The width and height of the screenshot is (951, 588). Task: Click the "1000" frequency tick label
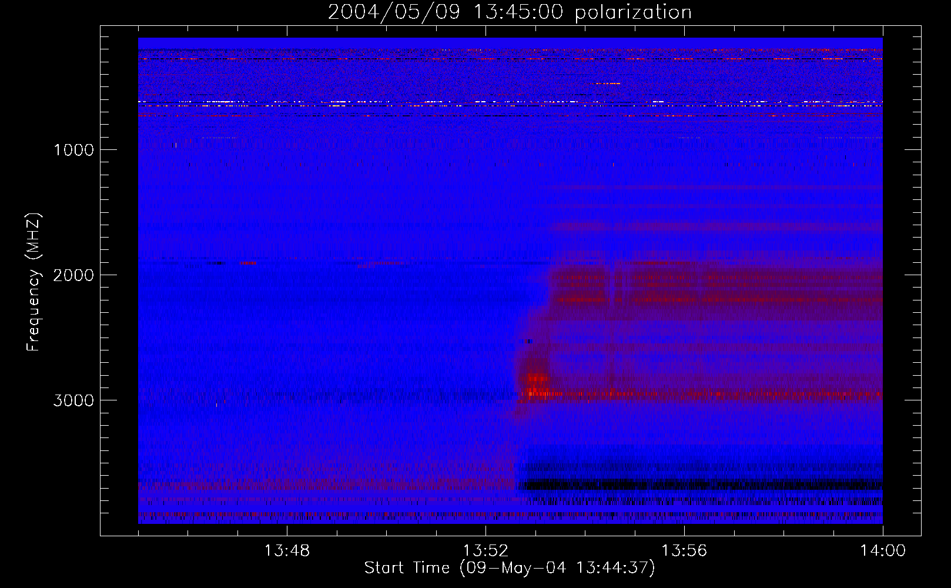pos(73,150)
